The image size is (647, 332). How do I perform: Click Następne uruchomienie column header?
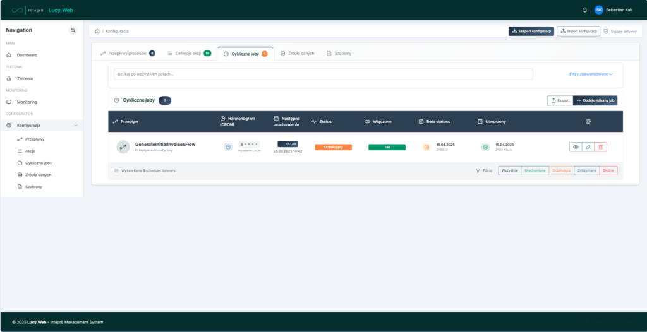287,121
